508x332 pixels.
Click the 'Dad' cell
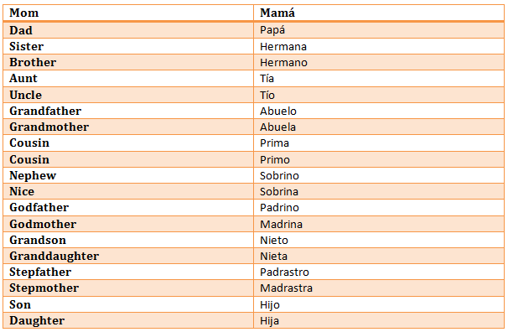tap(128, 30)
